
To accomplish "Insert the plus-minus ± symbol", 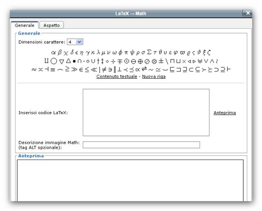I will [161, 61].
